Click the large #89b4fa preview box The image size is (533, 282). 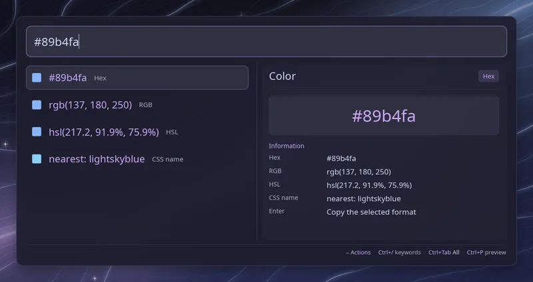click(x=384, y=116)
